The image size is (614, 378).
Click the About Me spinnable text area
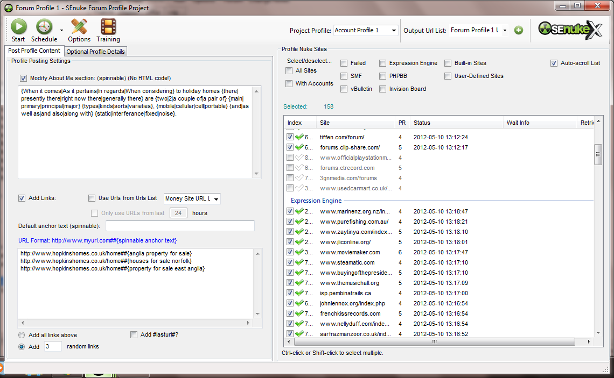point(136,132)
